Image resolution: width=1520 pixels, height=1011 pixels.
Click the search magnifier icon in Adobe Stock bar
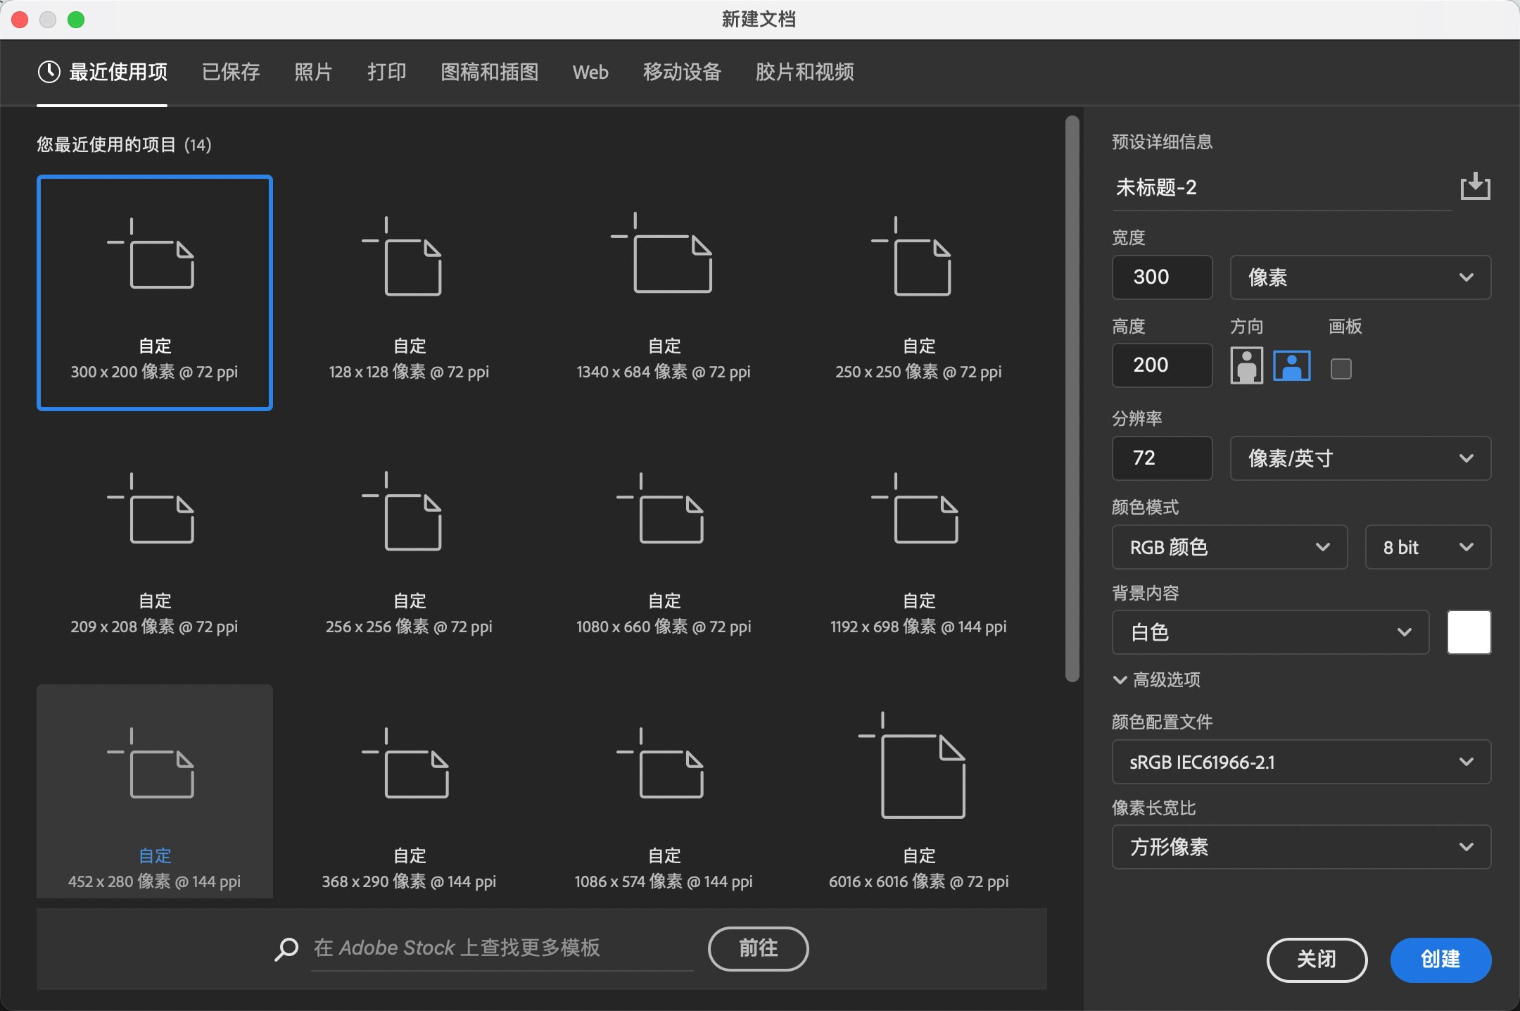pos(286,949)
